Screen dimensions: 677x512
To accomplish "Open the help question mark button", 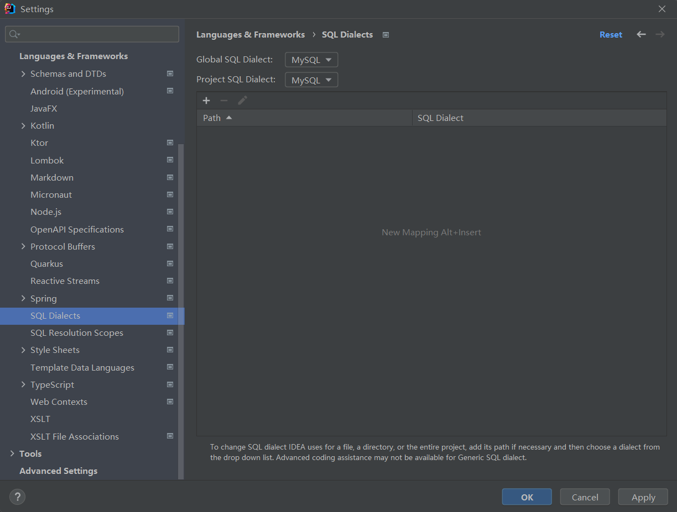I will (18, 497).
